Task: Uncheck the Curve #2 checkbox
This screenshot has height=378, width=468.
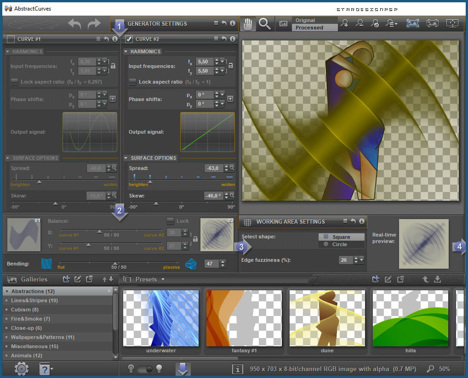Action: pos(129,39)
